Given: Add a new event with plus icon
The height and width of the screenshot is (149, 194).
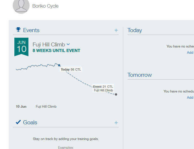Looking at the screenshot, I should point(116,30).
